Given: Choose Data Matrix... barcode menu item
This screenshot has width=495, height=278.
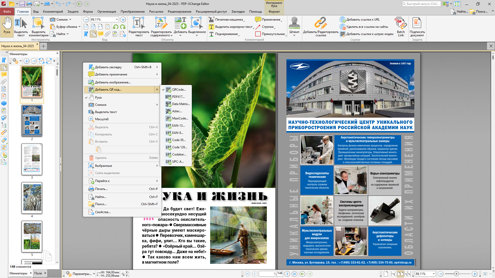Looking at the screenshot, I should coord(181,104).
